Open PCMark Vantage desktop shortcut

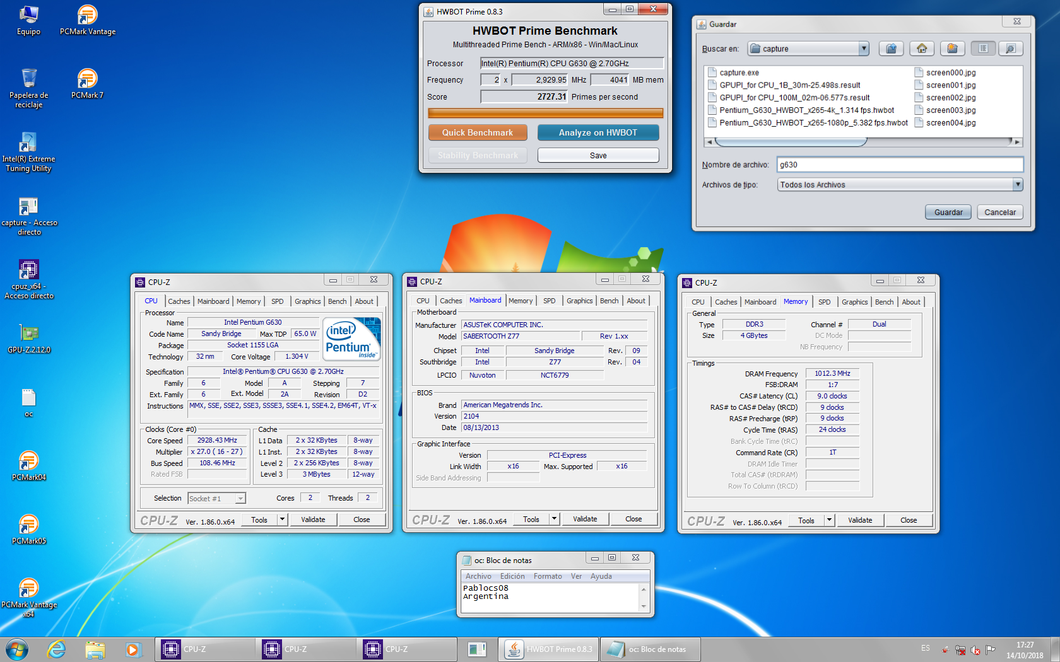pyautogui.click(x=88, y=20)
